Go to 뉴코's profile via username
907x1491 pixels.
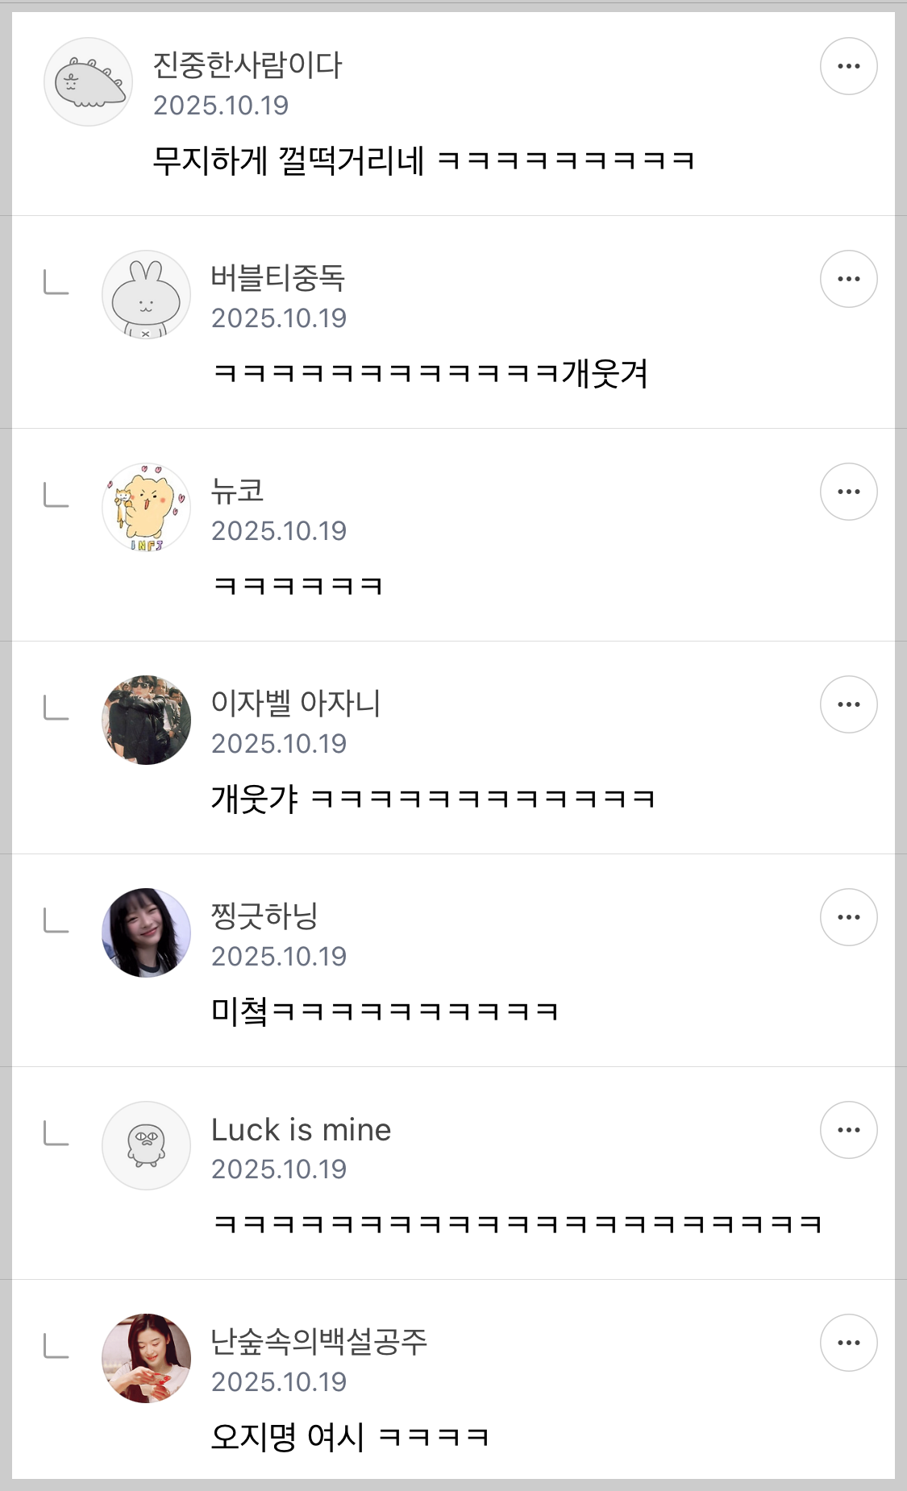coord(238,491)
